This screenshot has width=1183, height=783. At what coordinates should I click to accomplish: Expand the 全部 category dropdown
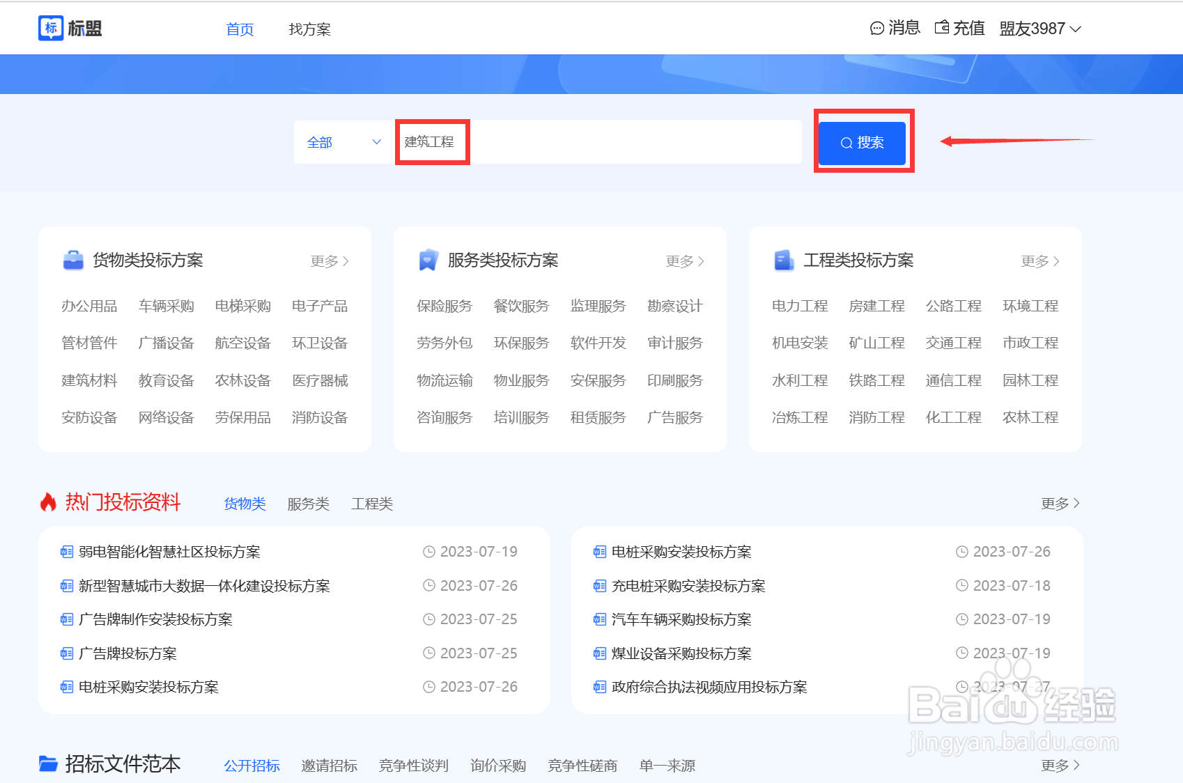[x=342, y=141]
